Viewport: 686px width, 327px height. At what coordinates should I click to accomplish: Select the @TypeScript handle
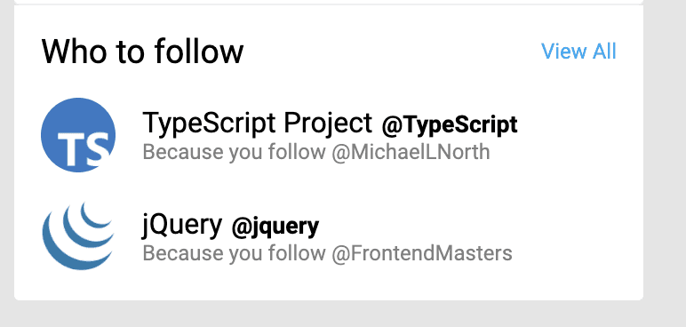(x=450, y=124)
